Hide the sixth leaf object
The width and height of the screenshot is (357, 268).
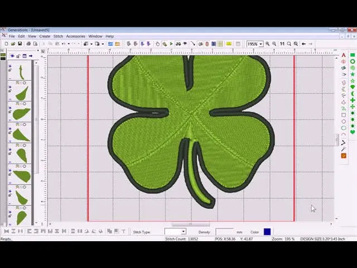coord(10,170)
